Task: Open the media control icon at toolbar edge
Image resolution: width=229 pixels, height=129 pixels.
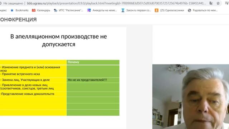Action: pos(227,3)
